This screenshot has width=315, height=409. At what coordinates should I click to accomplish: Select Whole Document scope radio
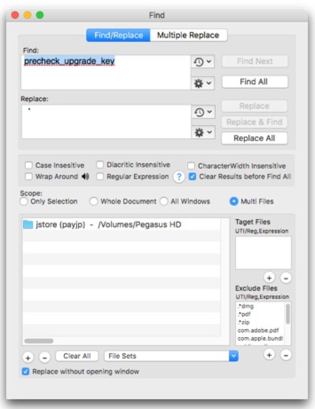(94, 201)
